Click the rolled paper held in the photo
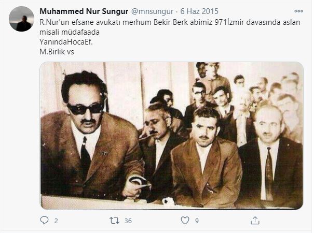314x233 pixels. click(140, 182)
